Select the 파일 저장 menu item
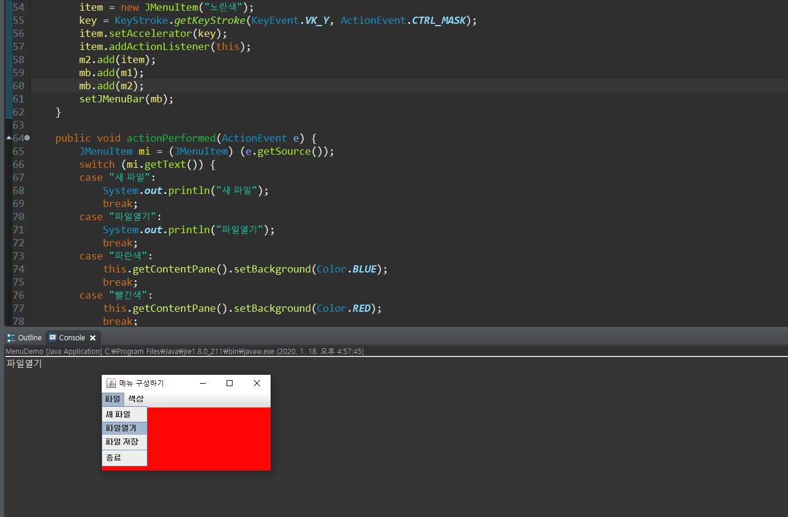This screenshot has height=517, width=788. (x=124, y=441)
